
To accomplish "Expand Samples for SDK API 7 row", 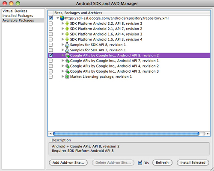I will tap(62, 50).
